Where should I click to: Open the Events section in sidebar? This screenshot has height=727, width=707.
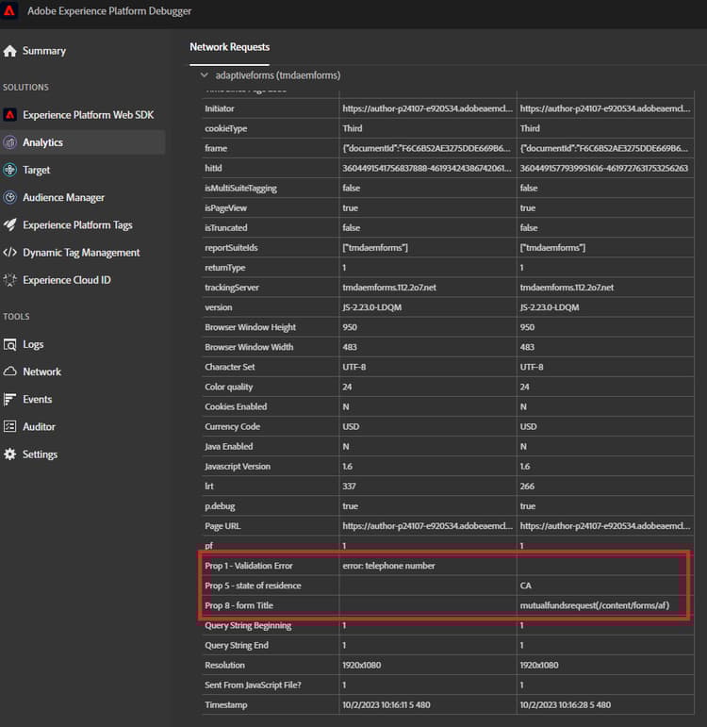pyautogui.click(x=37, y=399)
